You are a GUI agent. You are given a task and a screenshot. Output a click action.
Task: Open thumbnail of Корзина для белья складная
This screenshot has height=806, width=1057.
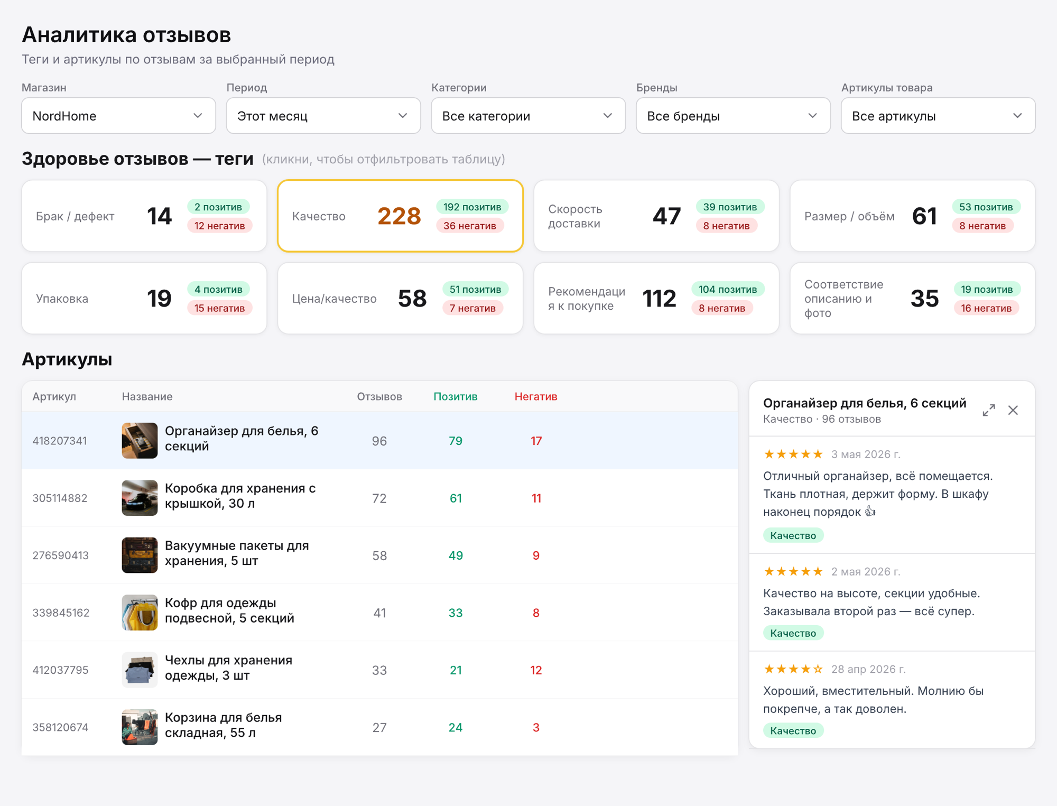(x=140, y=727)
